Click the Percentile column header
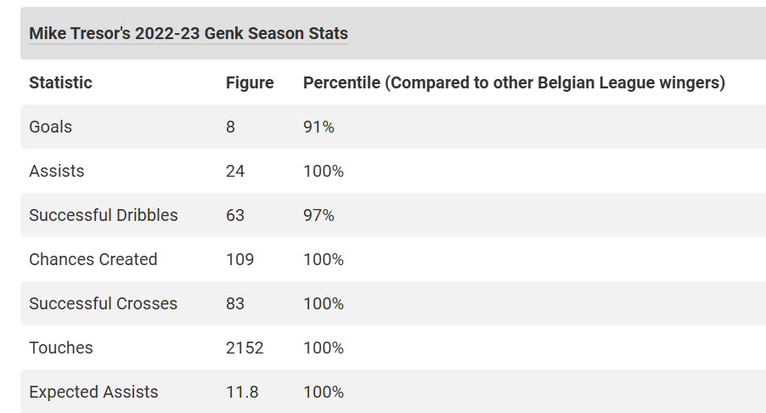The width and height of the screenshot is (766, 413). [514, 82]
